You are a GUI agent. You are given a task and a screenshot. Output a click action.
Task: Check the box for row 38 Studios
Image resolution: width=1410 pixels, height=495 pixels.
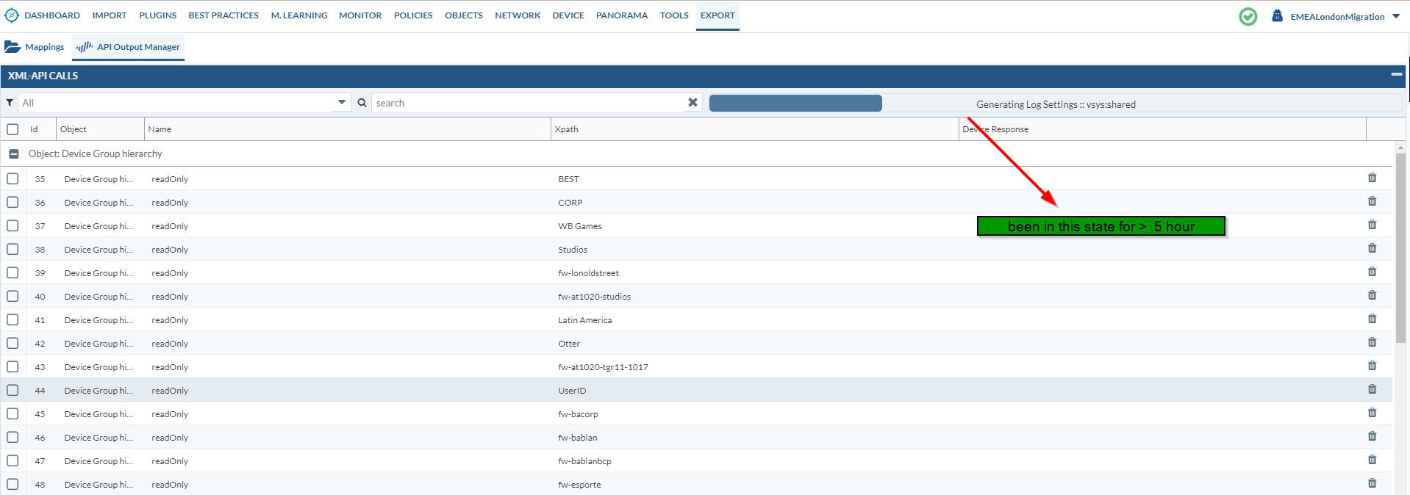12,249
